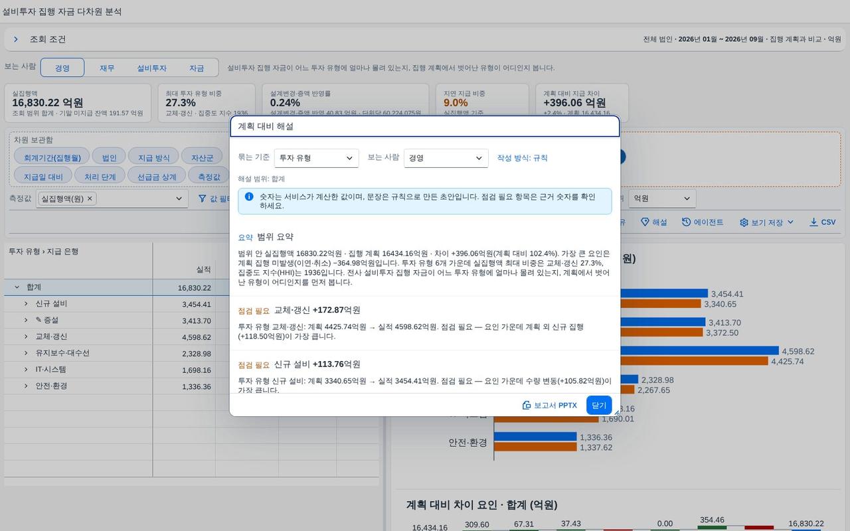850x531 pixels.
Task: Expand the 증설 row
Action: [26, 320]
